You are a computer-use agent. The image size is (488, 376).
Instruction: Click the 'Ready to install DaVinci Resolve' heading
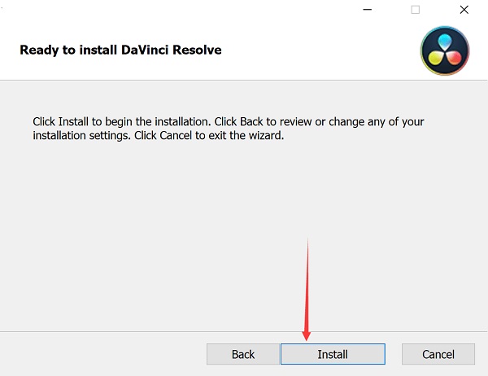120,50
